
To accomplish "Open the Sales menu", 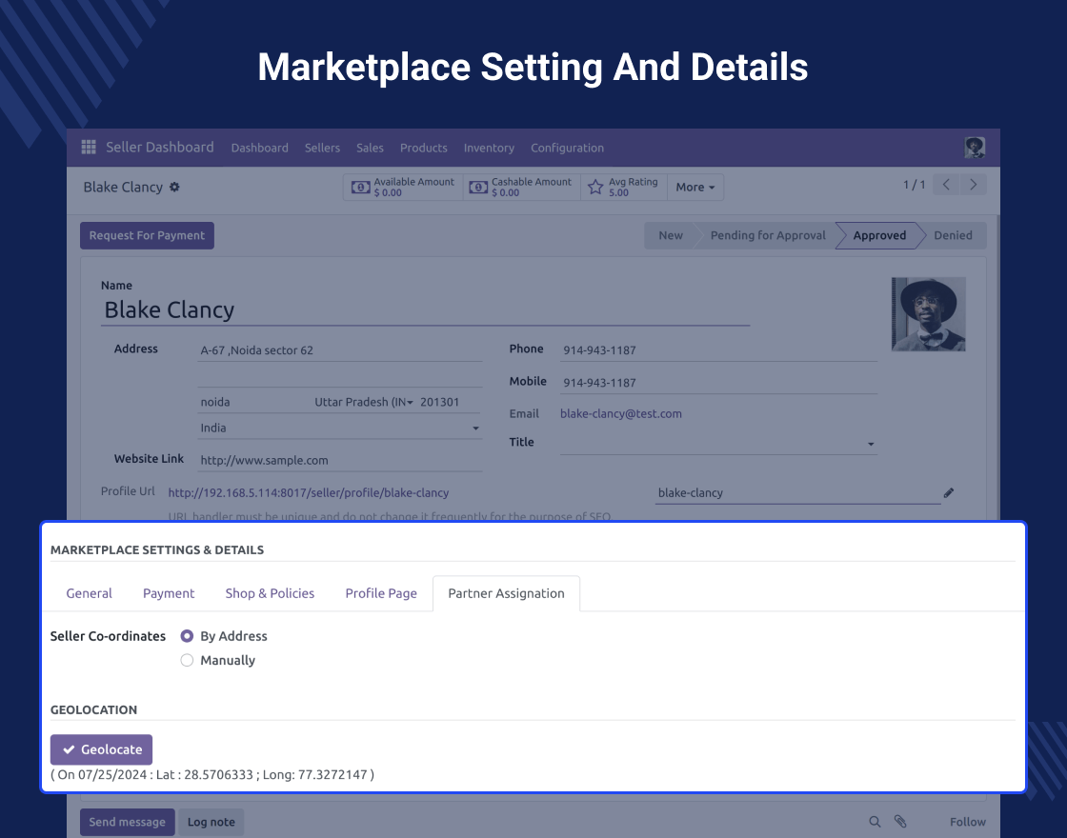I will pos(370,148).
